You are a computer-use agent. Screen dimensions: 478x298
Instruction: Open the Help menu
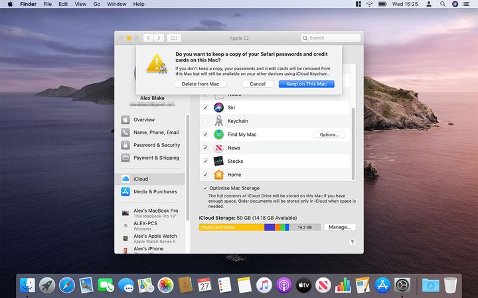pyautogui.click(x=139, y=4)
